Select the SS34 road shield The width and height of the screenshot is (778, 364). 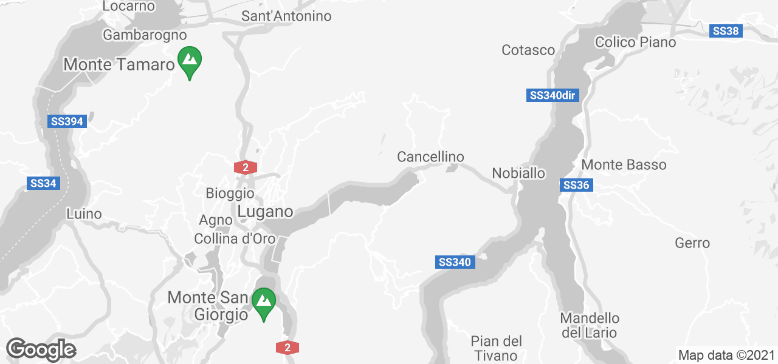click(x=43, y=183)
